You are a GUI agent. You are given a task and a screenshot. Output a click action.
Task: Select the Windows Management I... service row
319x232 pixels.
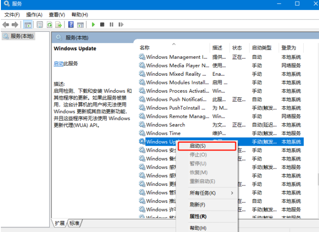221,57
